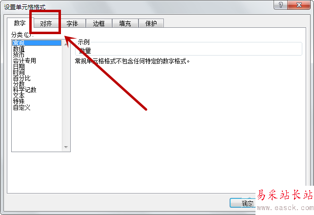Select 科学记数 category
The width and height of the screenshot is (314, 215).
24,90
